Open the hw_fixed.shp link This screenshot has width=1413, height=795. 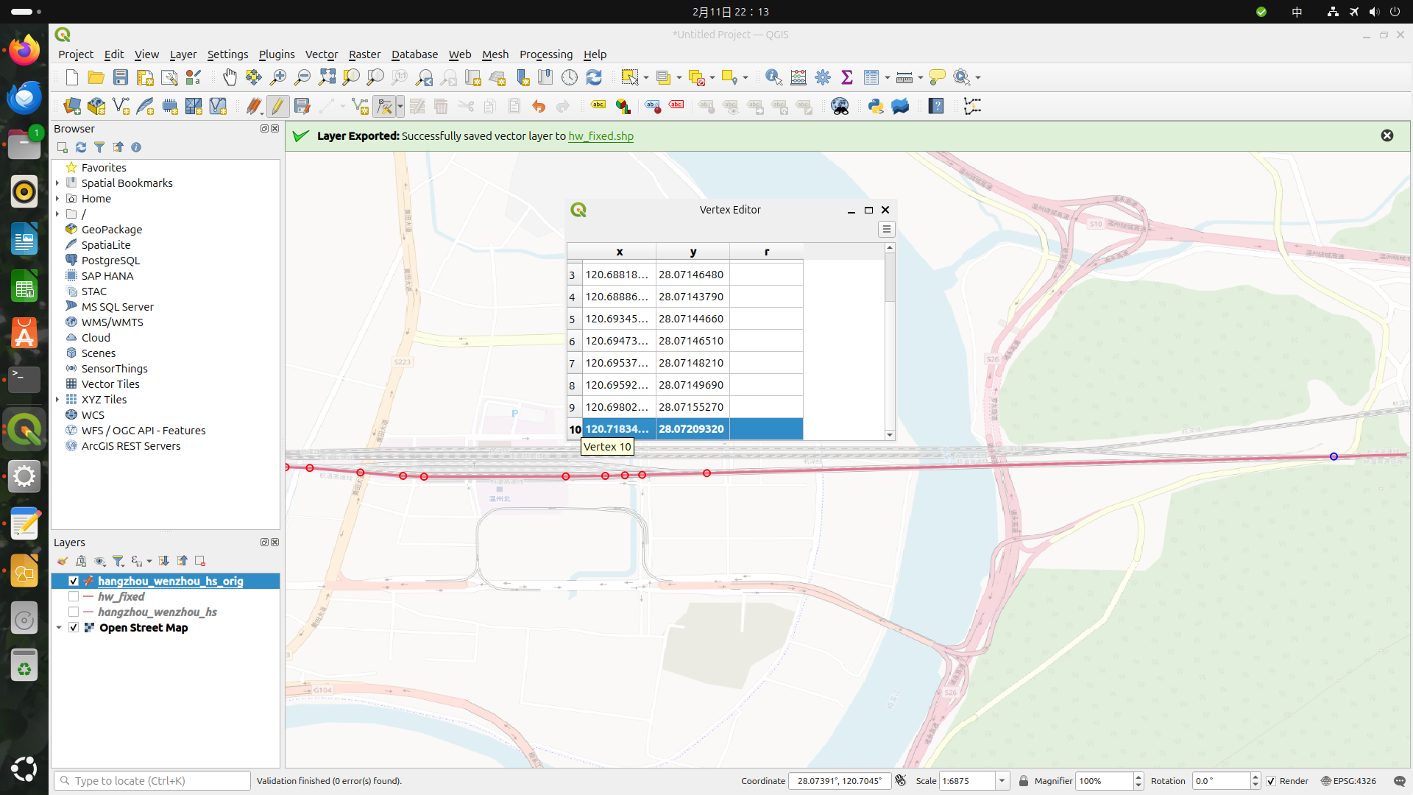(x=601, y=136)
